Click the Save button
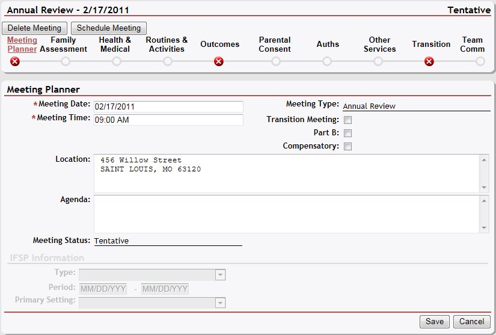496x335 pixels. click(434, 322)
